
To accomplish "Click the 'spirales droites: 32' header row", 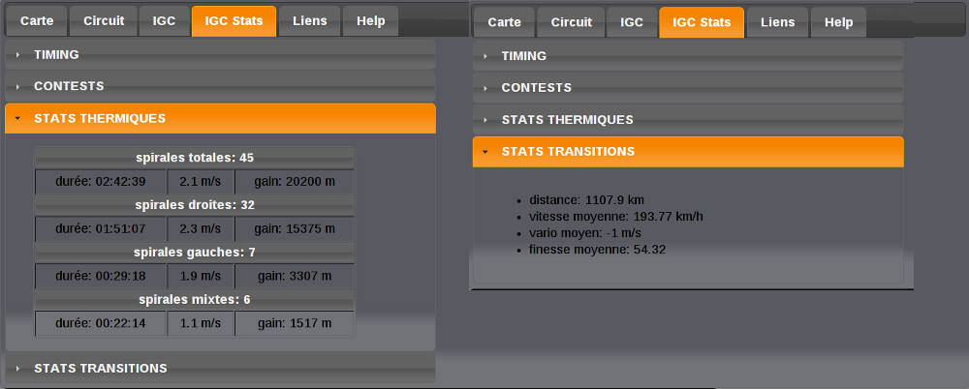I will pos(195,204).
